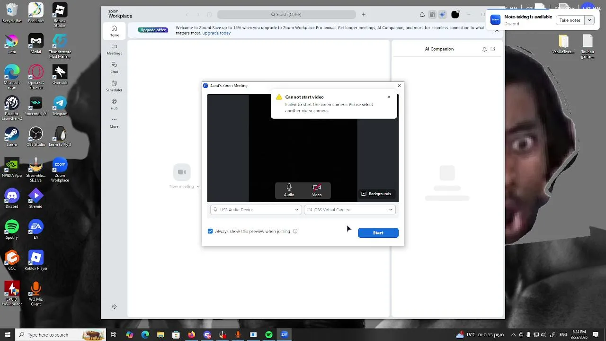Expand the New meeting dropdown arrow
This screenshot has width=606, height=341.
click(198, 187)
